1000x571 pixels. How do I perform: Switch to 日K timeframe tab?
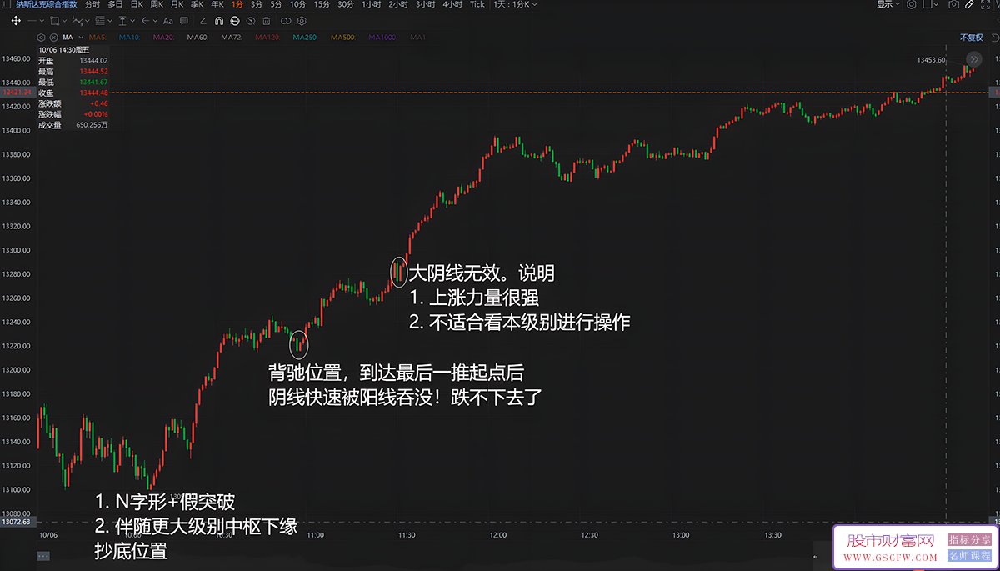pyautogui.click(x=137, y=4)
